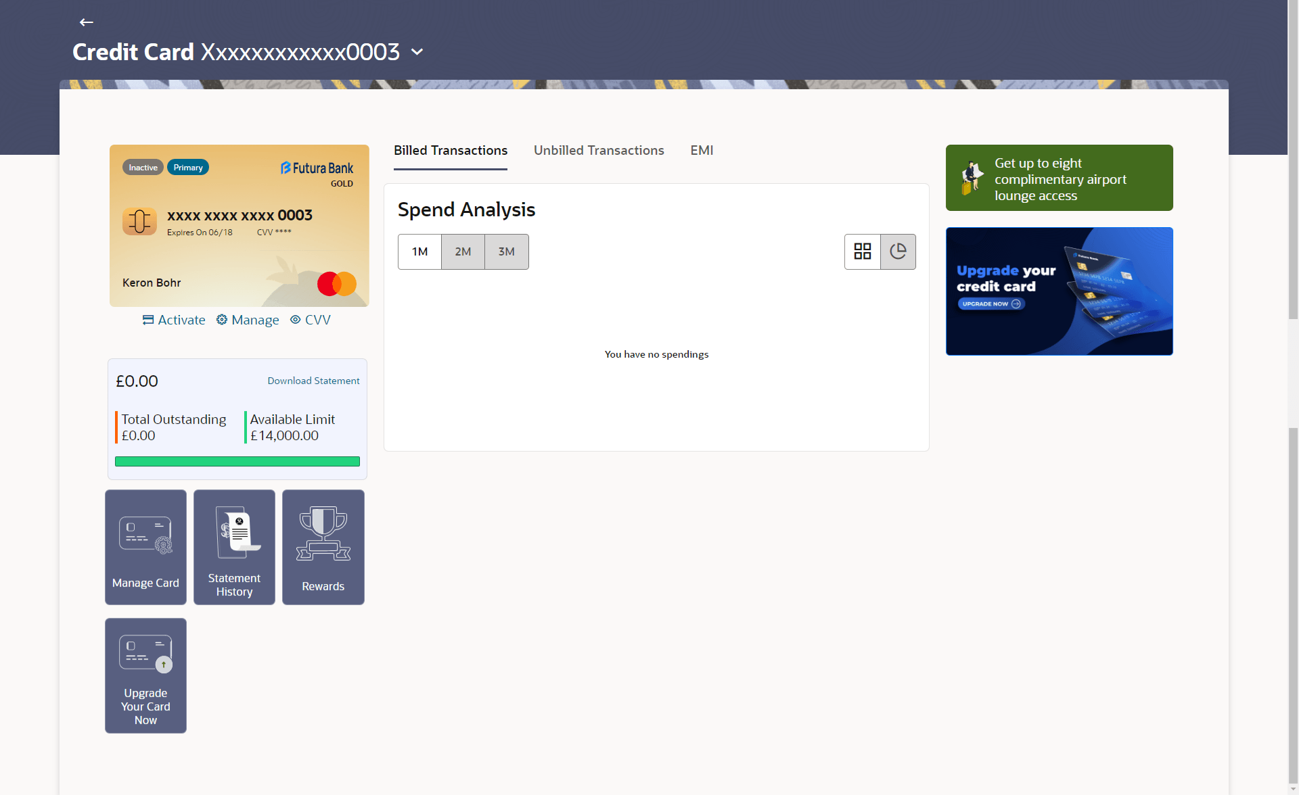Open the Rewards trophy tile

pos(323,547)
